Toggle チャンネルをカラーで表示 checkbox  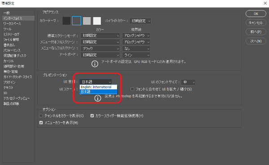(41, 116)
